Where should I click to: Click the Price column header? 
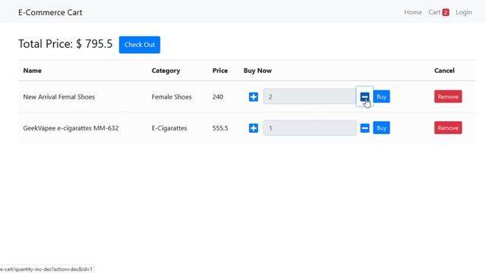point(220,71)
